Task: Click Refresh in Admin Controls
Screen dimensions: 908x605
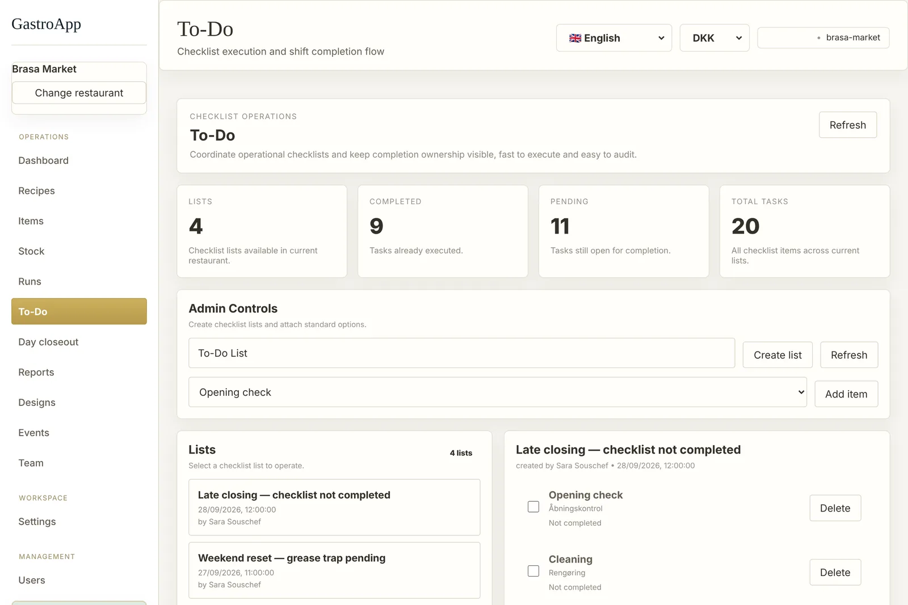Action: (849, 355)
